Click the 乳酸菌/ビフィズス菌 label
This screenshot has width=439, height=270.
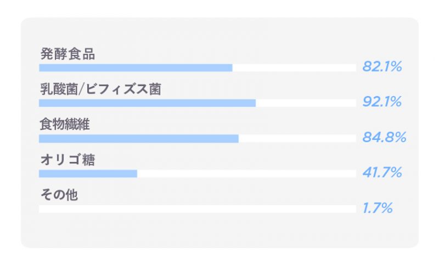(100, 89)
